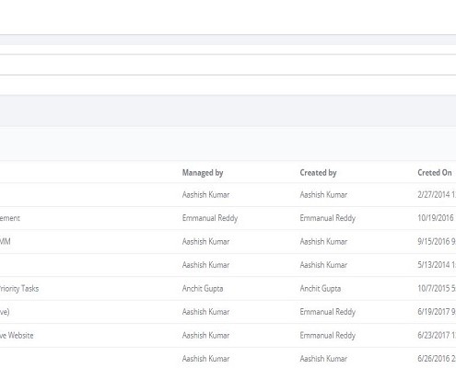The height and width of the screenshot is (368, 456).
Task: Select the 6/26/2016 created date cell
Action: point(437,359)
